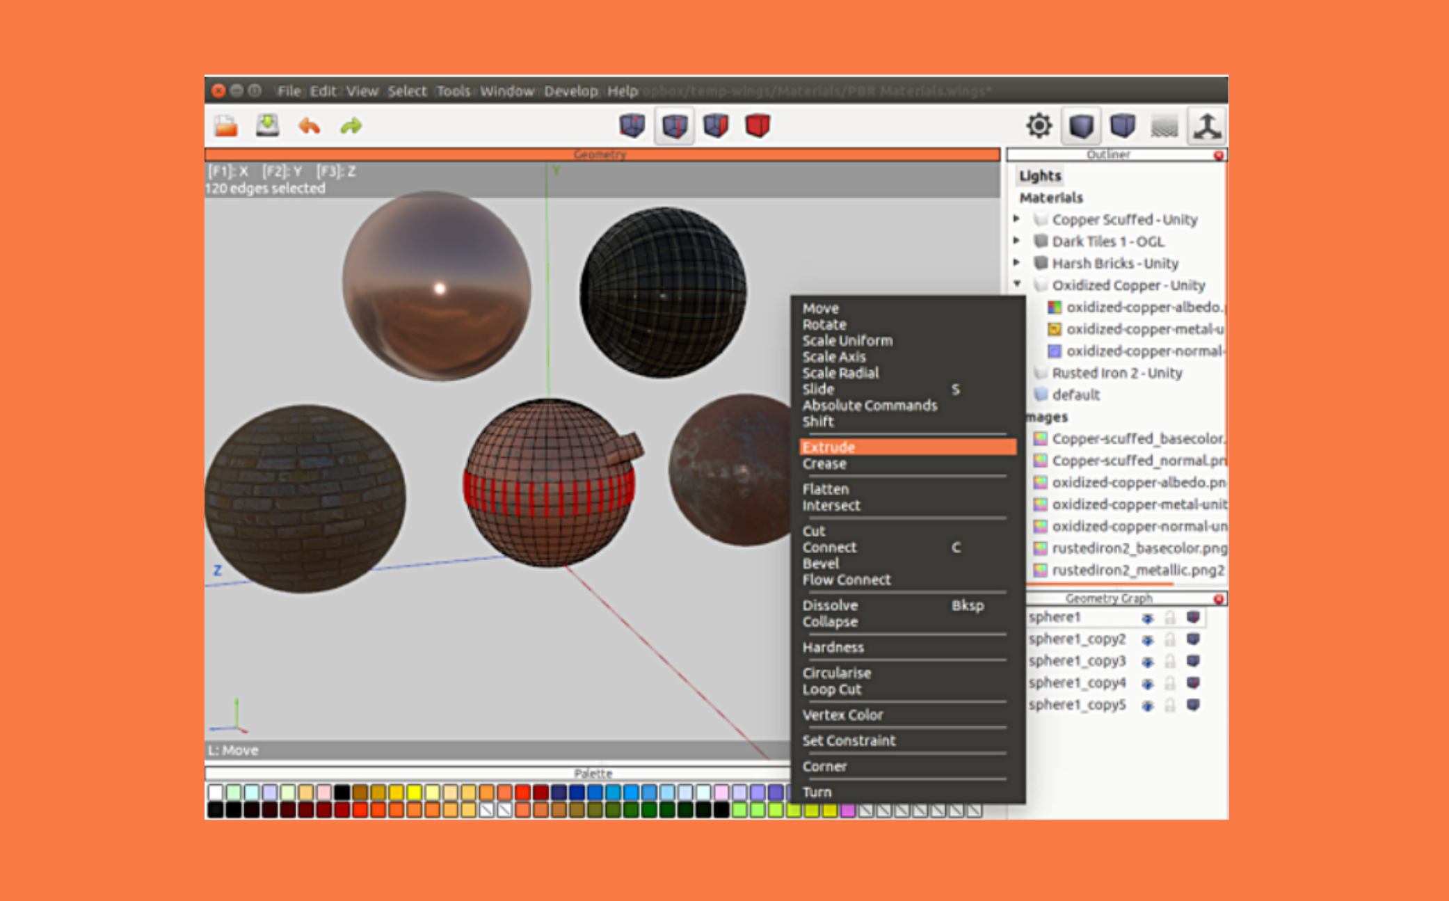This screenshot has width=1449, height=901.
Task: Toggle the ground plane grid icon
Action: pyautogui.click(x=1164, y=126)
